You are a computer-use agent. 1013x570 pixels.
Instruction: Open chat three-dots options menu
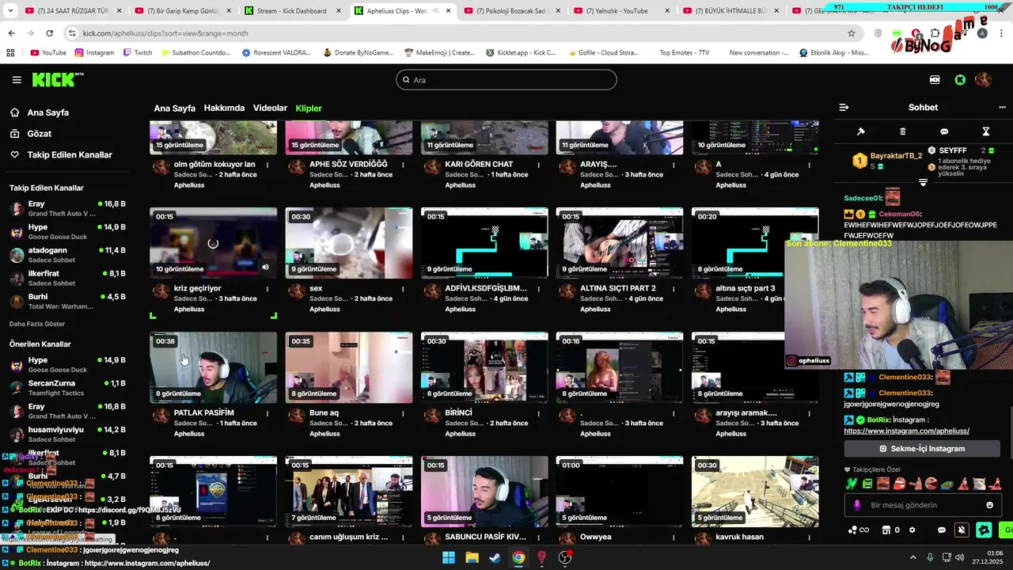(1002, 107)
